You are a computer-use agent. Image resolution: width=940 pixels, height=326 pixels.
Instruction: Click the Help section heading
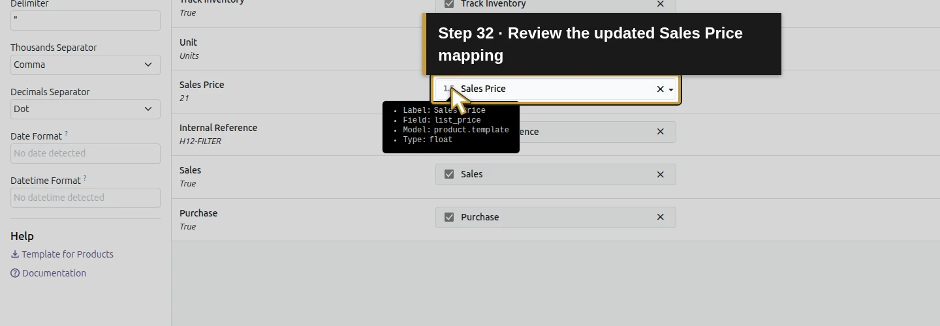(x=22, y=236)
